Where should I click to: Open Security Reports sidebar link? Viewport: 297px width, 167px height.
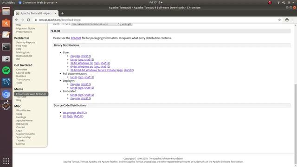pos(26,42)
